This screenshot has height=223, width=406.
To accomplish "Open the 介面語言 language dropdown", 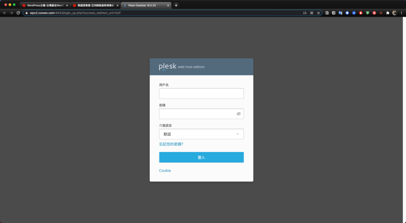I will coord(201,134).
